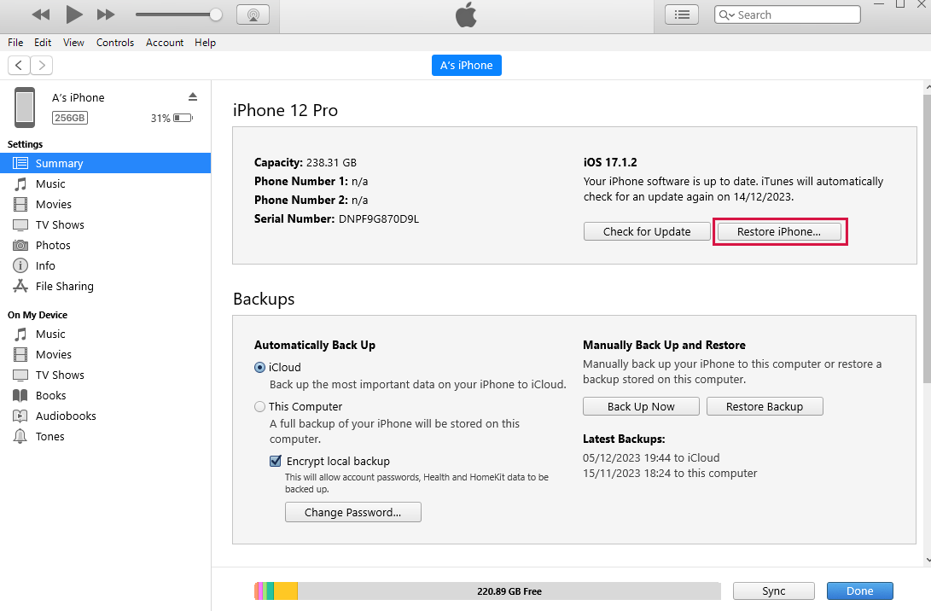The width and height of the screenshot is (931, 611).
Task: Click Capacity 238.31 GB text
Action: [x=305, y=163]
